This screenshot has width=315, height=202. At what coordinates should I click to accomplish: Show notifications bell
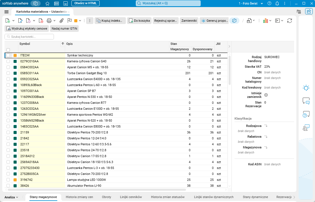coord(277,3)
